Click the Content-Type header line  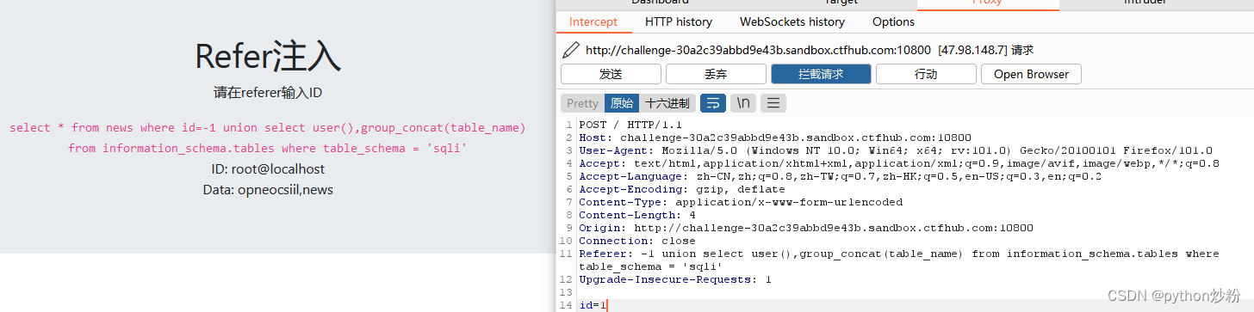[741, 202]
